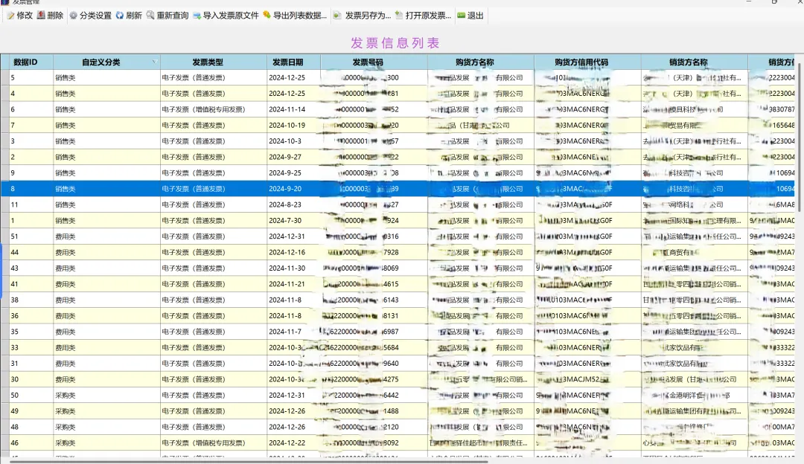Open 分类设置 gear icon

73,16
